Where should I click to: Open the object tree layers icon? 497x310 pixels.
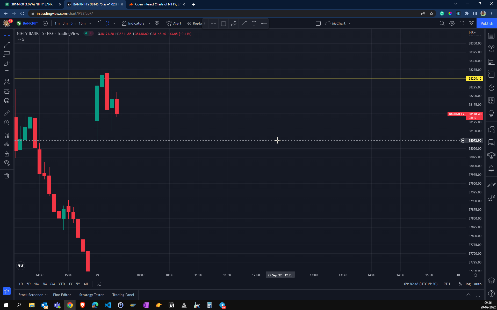coord(491,281)
